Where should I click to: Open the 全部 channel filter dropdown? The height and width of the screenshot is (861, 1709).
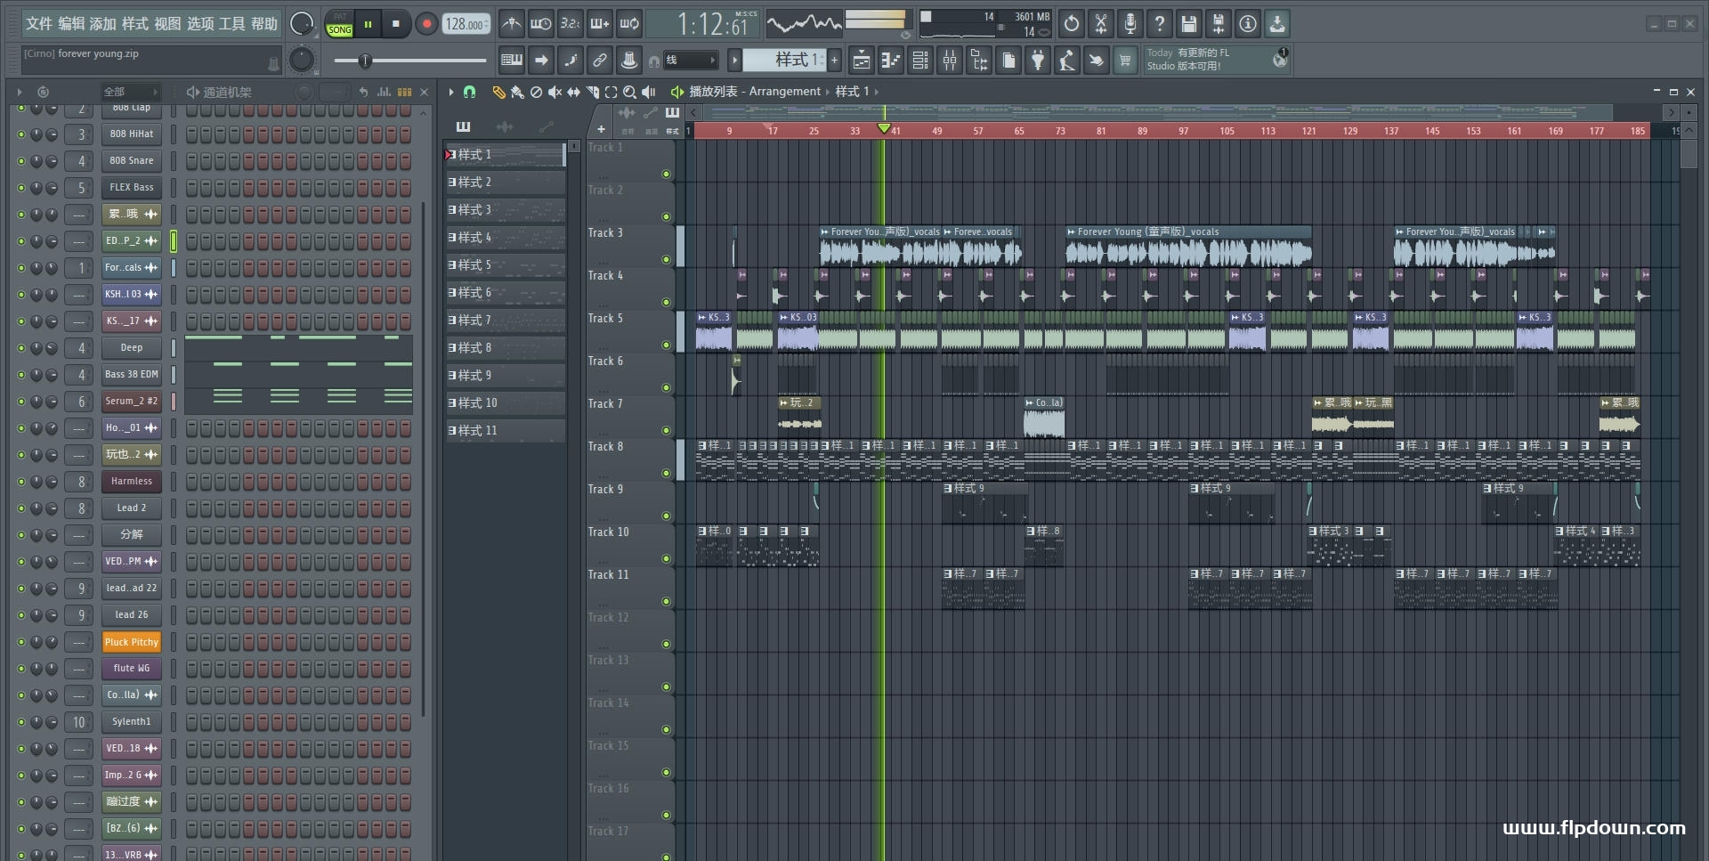pyautogui.click(x=130, y=92)
